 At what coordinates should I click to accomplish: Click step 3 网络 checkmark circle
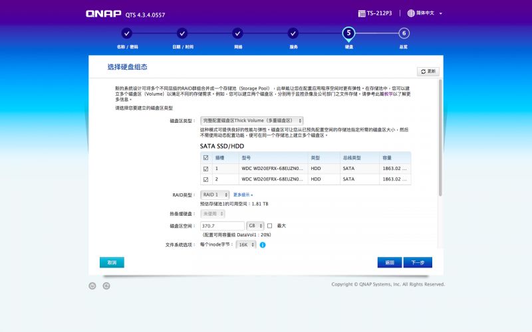tap(237, 33)
